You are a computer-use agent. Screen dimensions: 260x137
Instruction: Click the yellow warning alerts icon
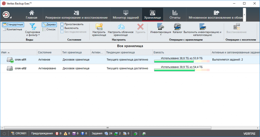click(66, 133)
